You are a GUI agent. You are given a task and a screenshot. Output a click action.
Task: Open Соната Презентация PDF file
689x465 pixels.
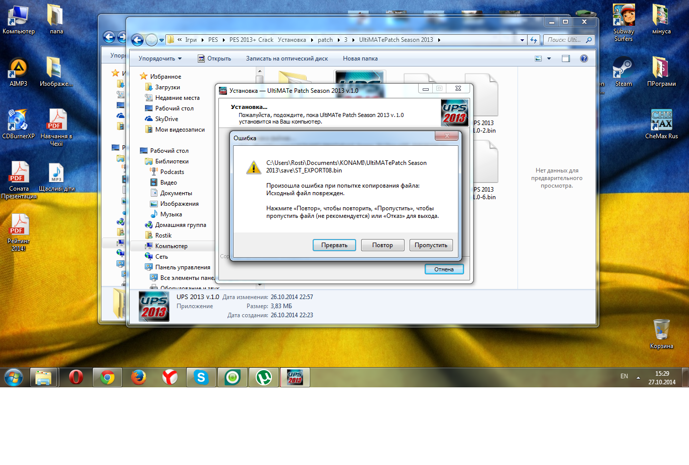point(19,181)
